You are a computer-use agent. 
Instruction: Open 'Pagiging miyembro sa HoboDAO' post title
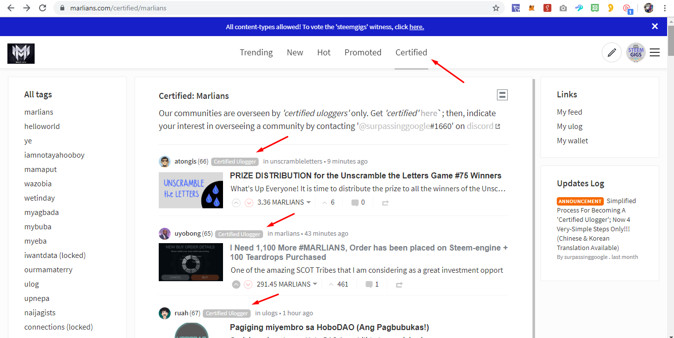pos(329,328)
